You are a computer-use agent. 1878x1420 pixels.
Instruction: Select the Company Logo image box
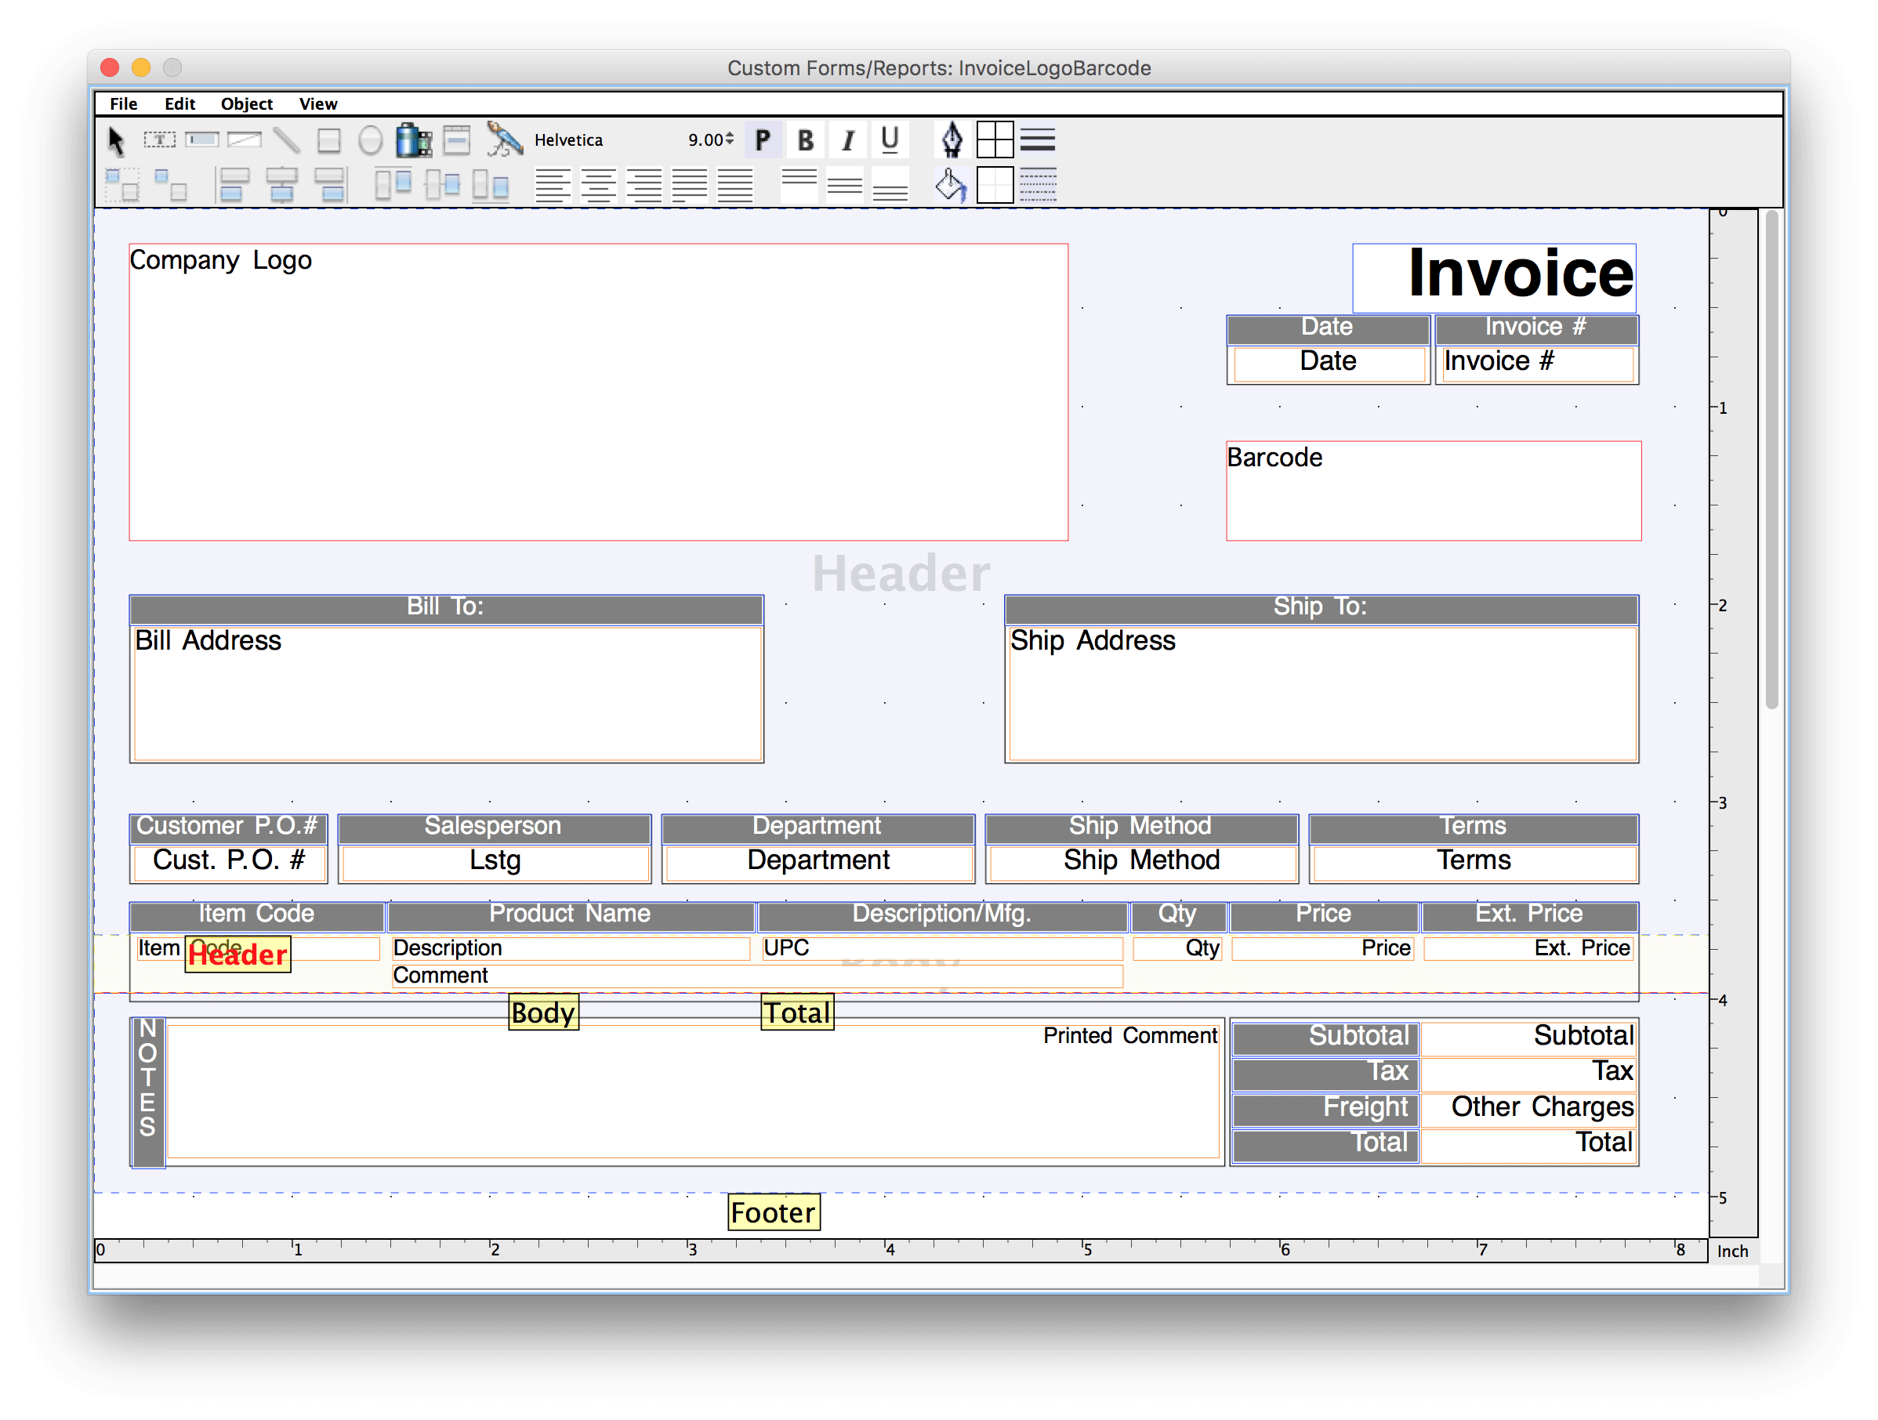(x=599, y=392)
